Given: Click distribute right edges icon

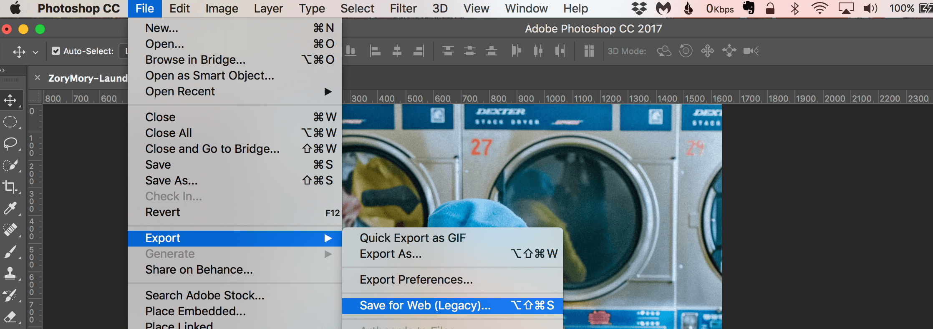Looking at the screenshot, I should (x=560, y=51).
